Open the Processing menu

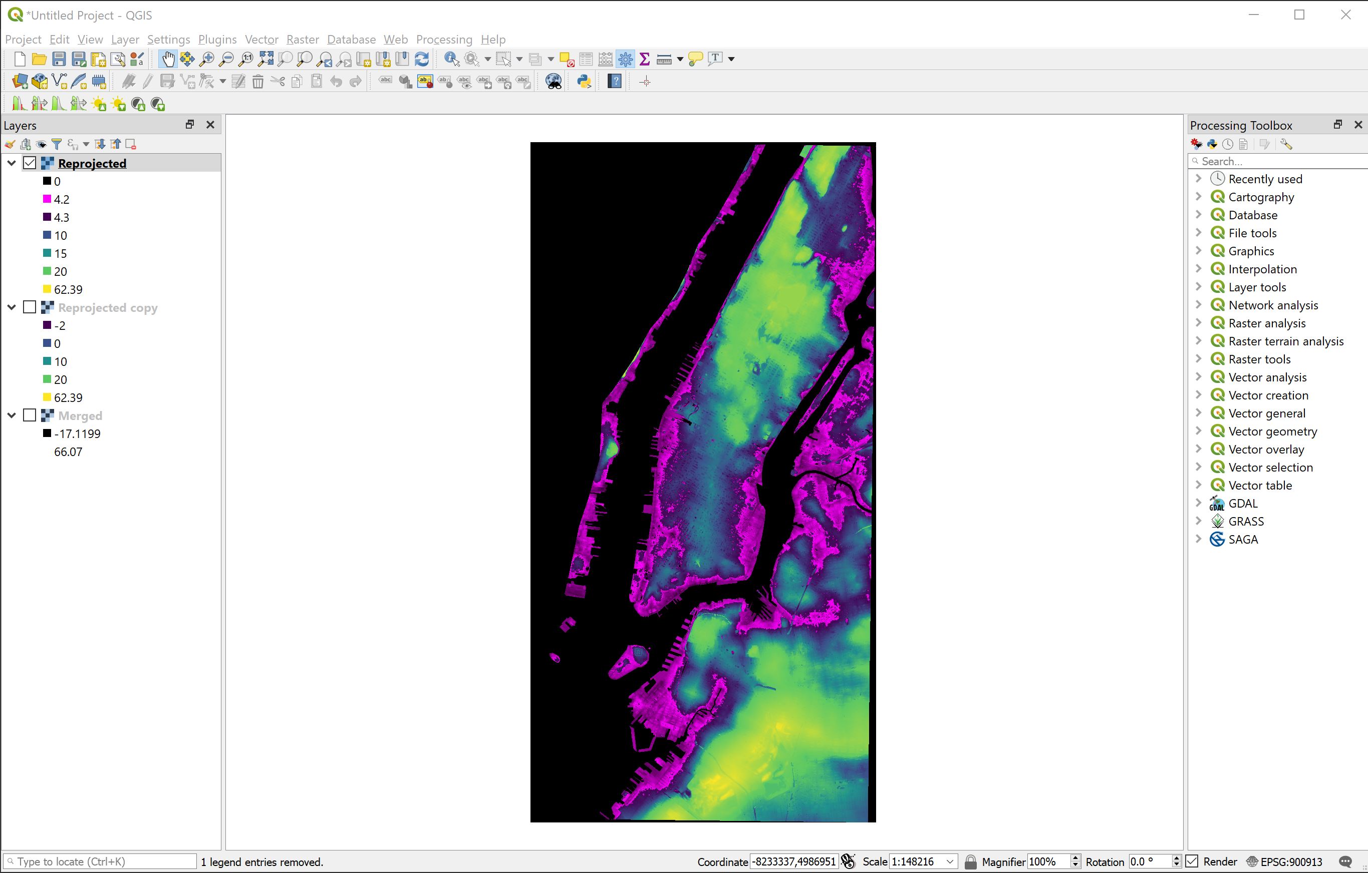pos(444,39)
